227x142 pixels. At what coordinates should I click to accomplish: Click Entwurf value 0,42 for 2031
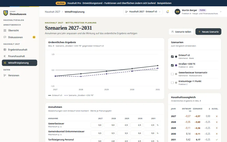pyautogui.click(x=188, y=140)
